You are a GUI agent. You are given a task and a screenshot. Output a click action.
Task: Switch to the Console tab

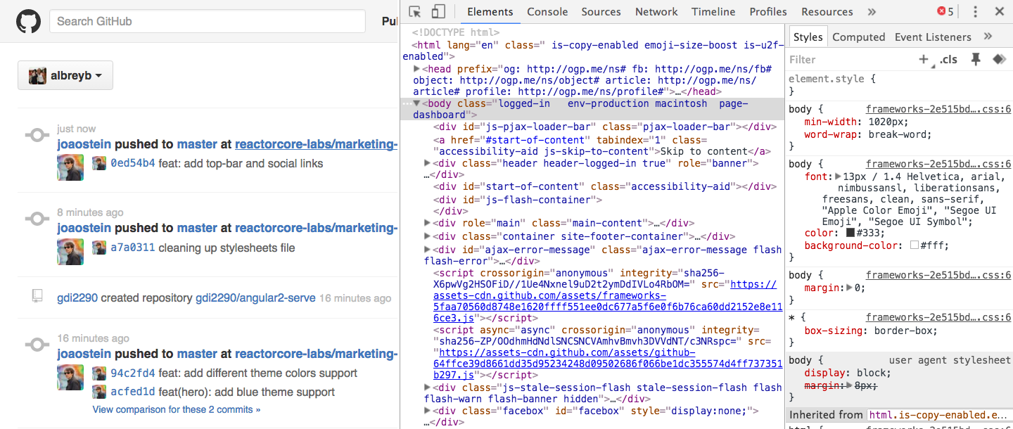pyautogui.click(x=547, y=12)
